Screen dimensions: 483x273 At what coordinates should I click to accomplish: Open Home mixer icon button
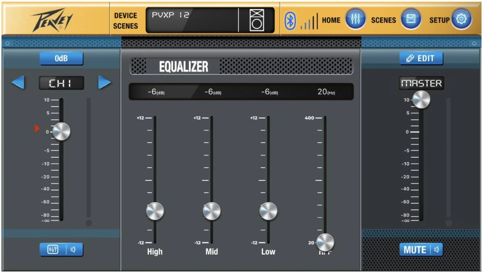[x=355, y=20]
